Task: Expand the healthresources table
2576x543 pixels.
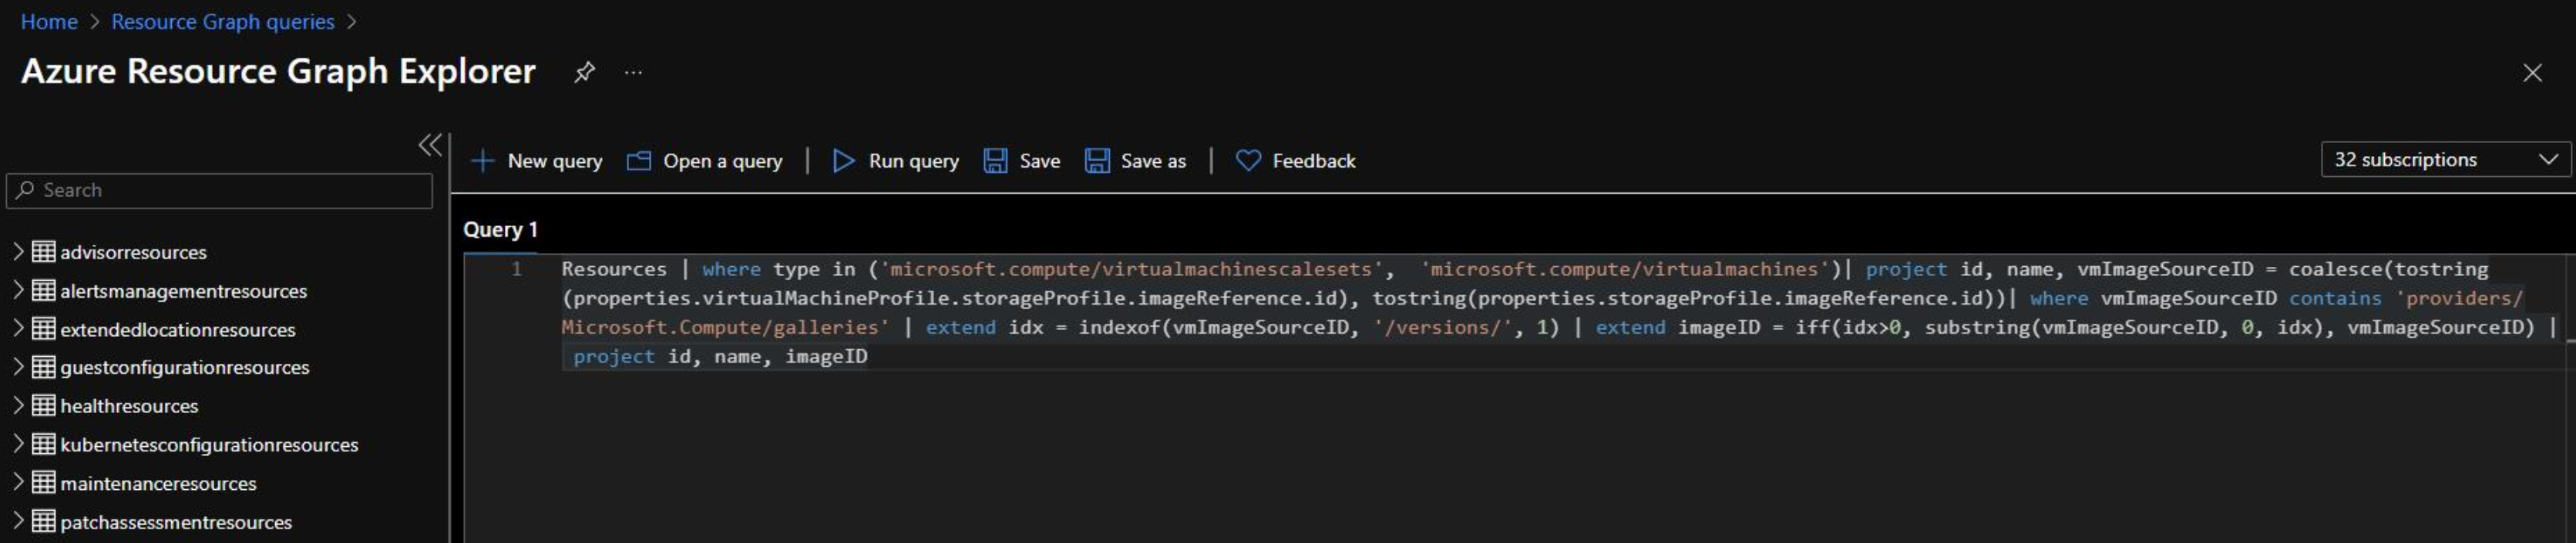Action: [18, 405]
